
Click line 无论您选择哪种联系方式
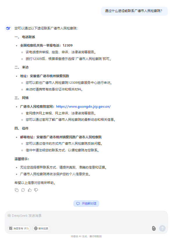coord(63,167)
